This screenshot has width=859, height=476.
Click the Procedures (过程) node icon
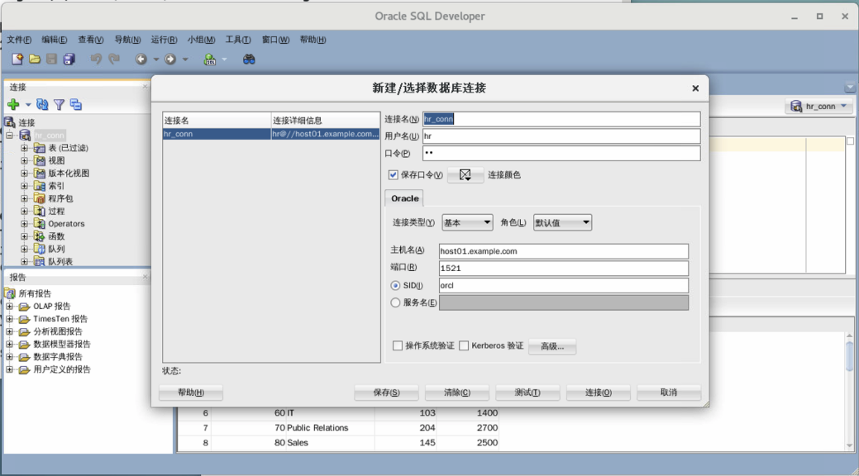(40, 211)
